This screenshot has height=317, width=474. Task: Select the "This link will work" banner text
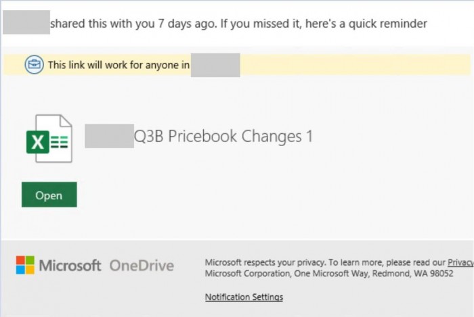pyautogui.click(x=118, y=66)
